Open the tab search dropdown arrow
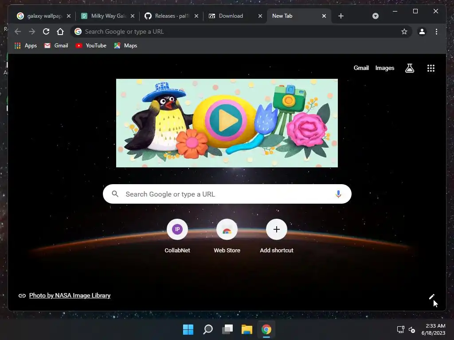This screenshot has height=340, width=454. [x=375, y=16]
